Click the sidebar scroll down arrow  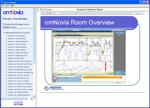(34, 96)
